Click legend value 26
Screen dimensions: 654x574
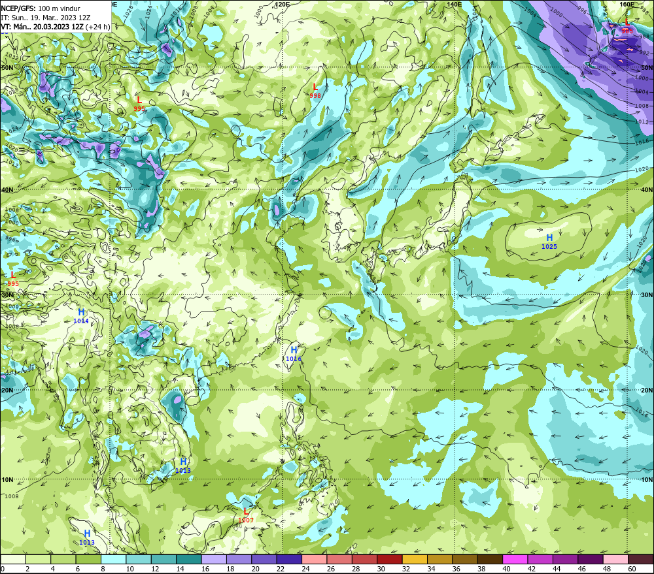[331, 569]
